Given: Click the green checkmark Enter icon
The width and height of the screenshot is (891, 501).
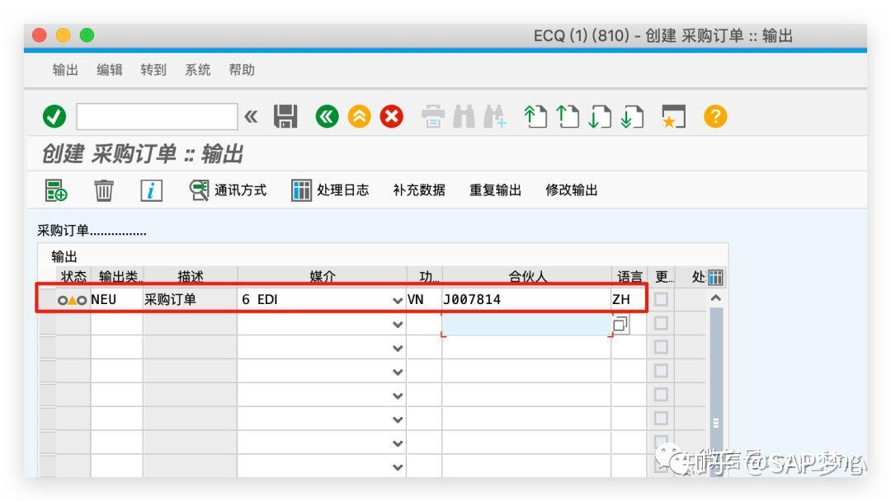Looking at the screenshot, I should coord(54,117).
